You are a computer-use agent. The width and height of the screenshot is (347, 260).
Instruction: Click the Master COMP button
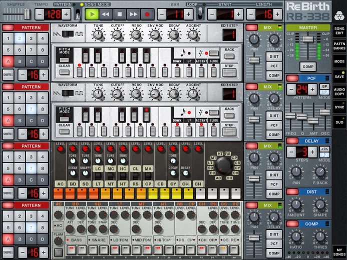(308, 66)
